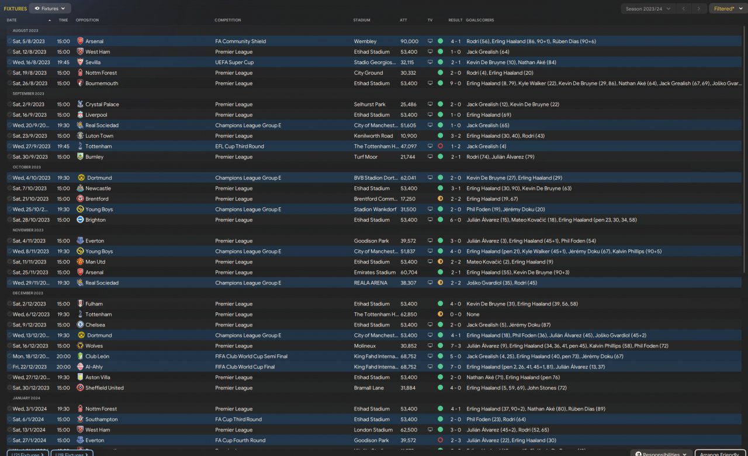This screenshot has height=456, width=748.
Task: Click the Man Utd club badge
Action: click(x=80, y=262)
